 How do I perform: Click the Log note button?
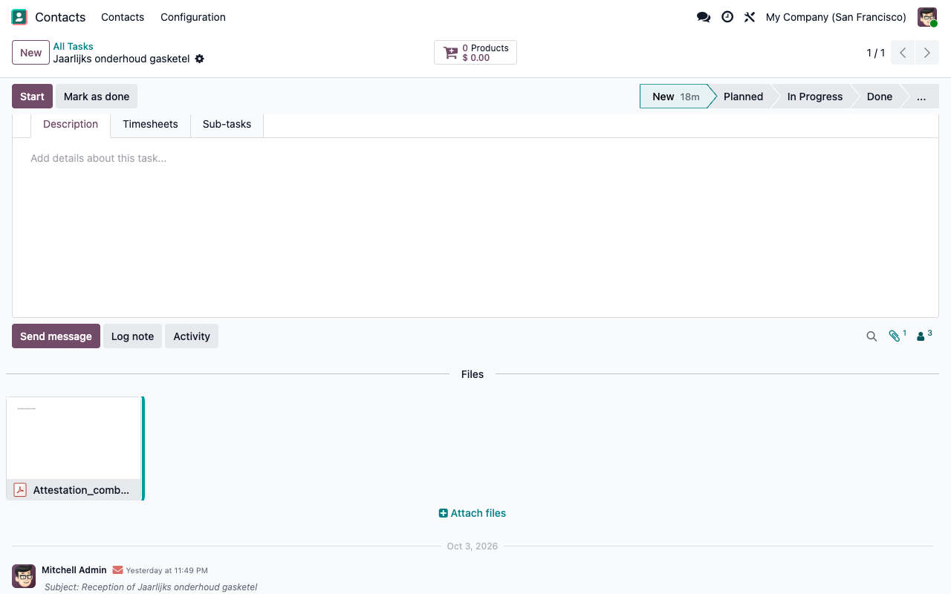point(132,336)
